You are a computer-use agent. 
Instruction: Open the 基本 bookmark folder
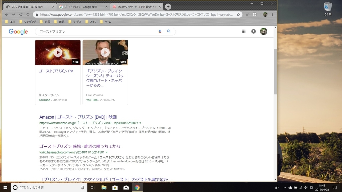coord(10,22)
